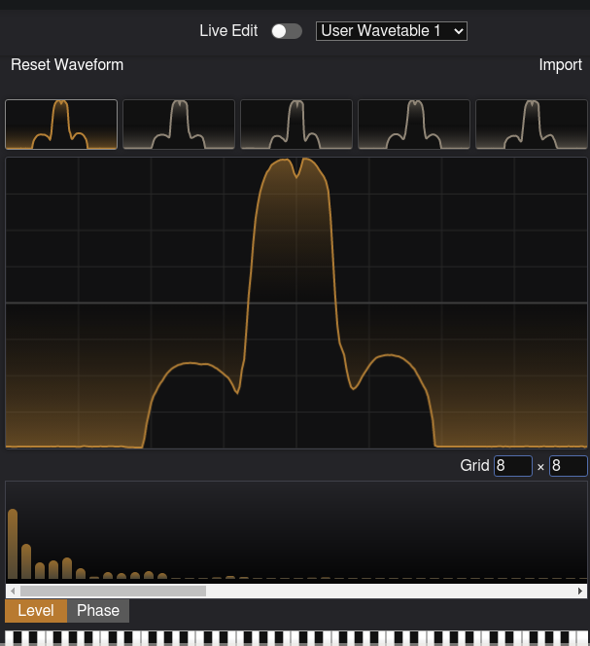This screenshot has height=646, width=590.
Task: Select the fourth waveform thumbnail
Action: point(414,125)
